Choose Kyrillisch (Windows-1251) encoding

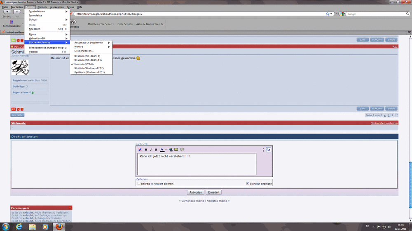tap(91, 72)
